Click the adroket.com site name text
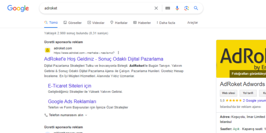 coord(63,48)
